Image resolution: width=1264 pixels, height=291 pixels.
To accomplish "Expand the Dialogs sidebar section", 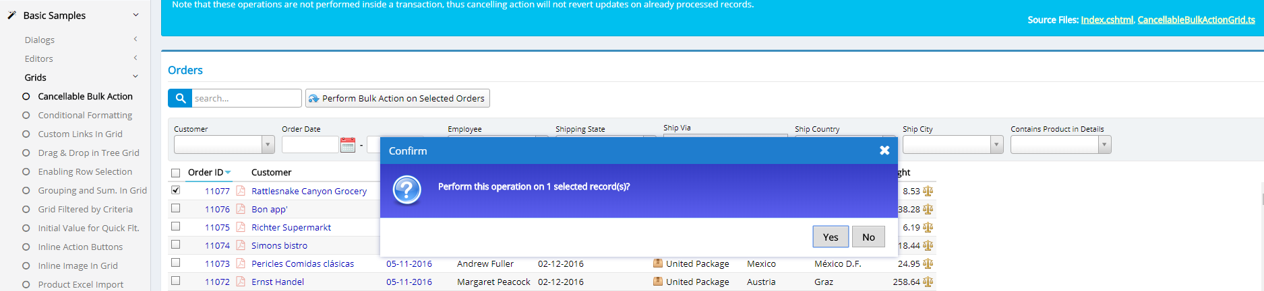I will click(x=136, y=39).
